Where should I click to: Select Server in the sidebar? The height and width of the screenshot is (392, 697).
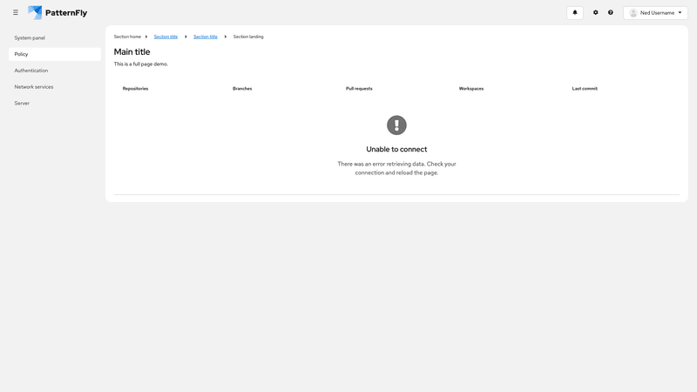point(22,103)
